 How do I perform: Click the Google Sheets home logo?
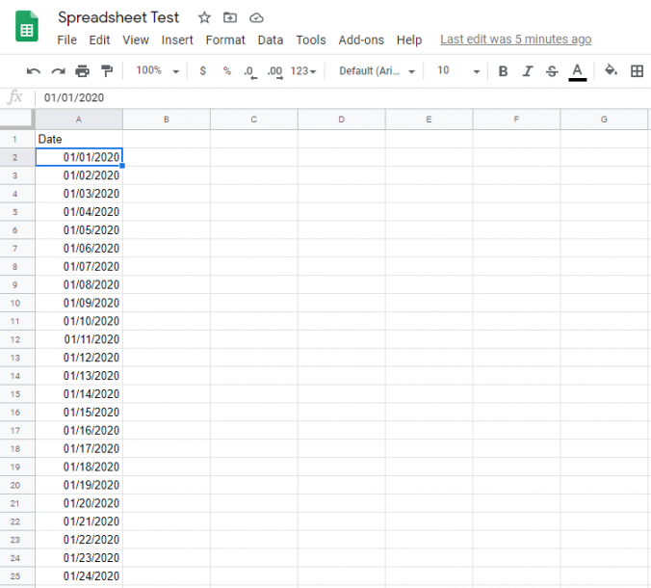pos(27,26)
